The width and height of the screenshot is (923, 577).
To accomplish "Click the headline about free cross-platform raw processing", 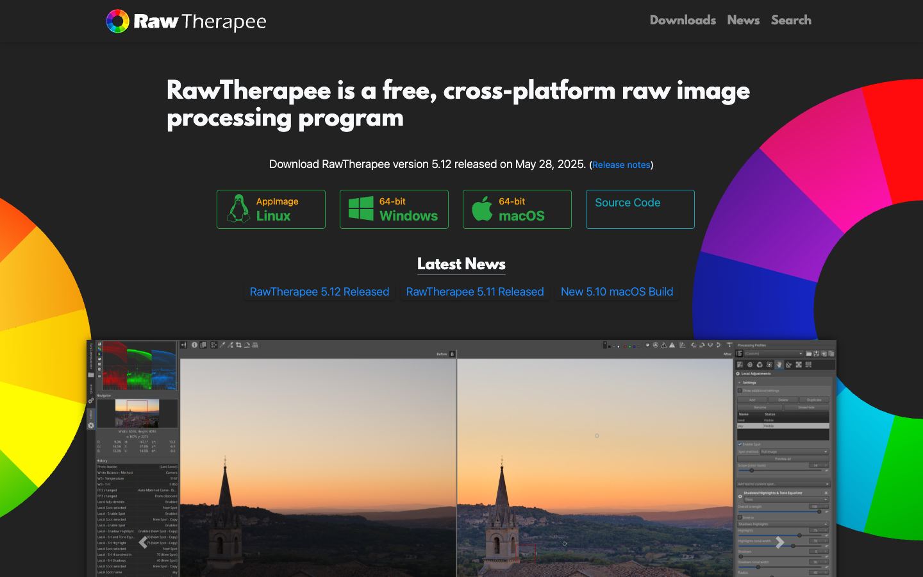I will click(458, 104).
